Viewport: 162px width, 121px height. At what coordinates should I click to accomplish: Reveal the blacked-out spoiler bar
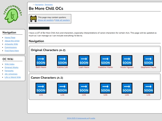click(x=39, y=28)
